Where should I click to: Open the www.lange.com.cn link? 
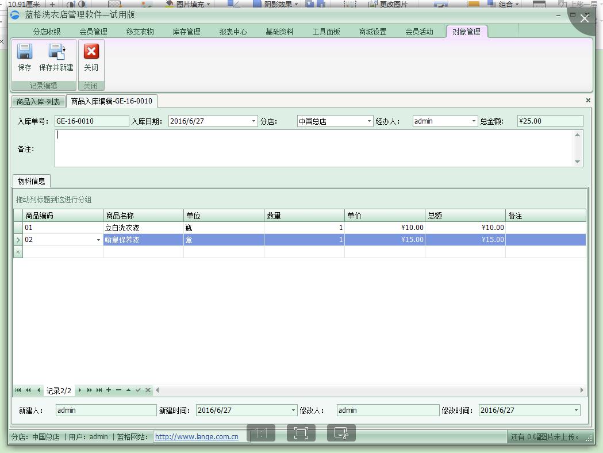197,437
